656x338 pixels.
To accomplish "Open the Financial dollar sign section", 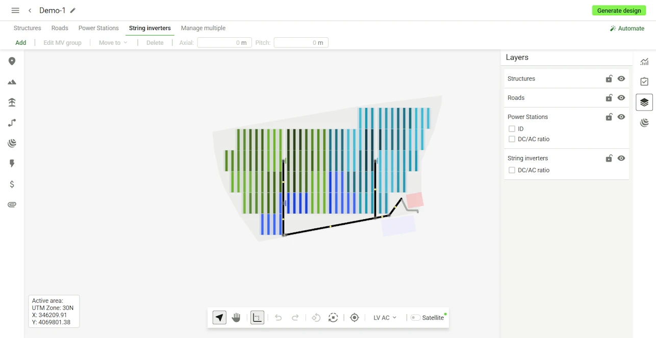I will coord(12,184).
